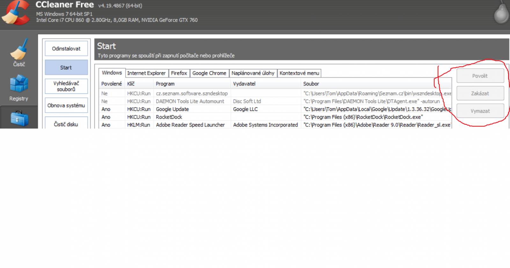Switch to the Windows tab
510x268 pixels.
click(x=112, y=73)
